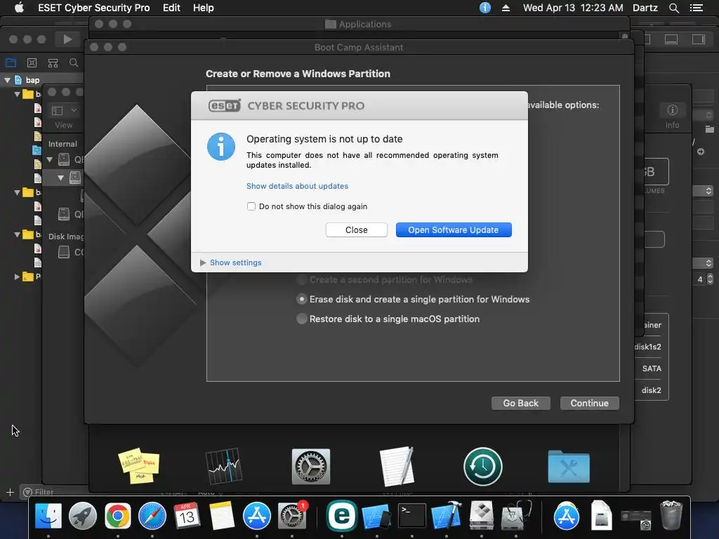Image resolution: width=719 pixels, height=539 pixels.
Task: Select 'Create a second partition for Windows' radio
Action: pos(302,279)
